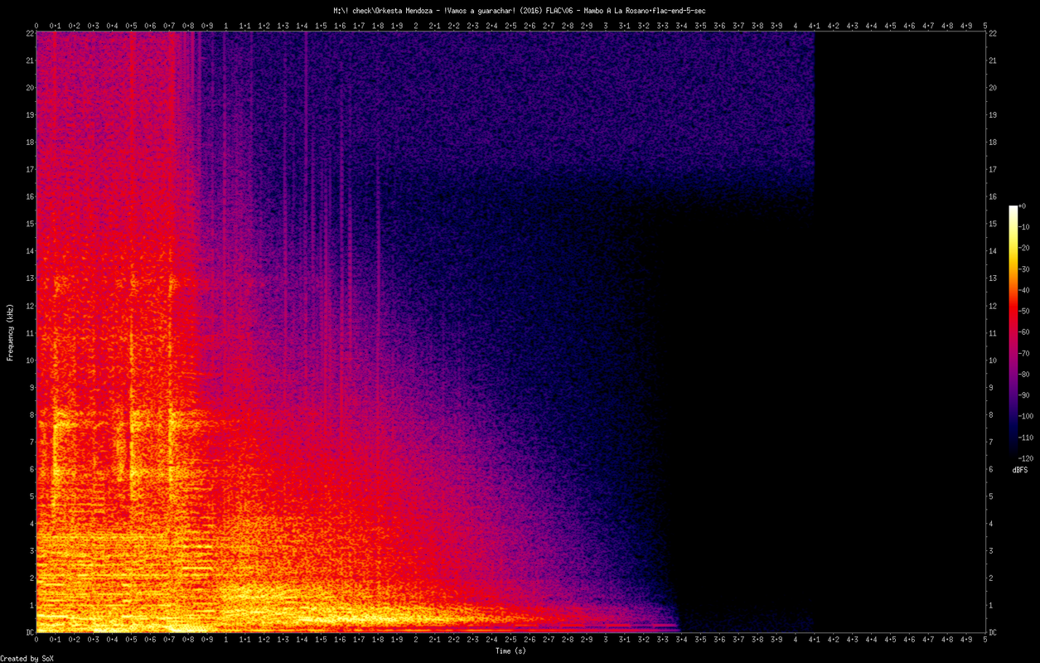Click the '-40' value on the dBFS scale
Screen dimensions: 1040x663
tap(1023, 290)
